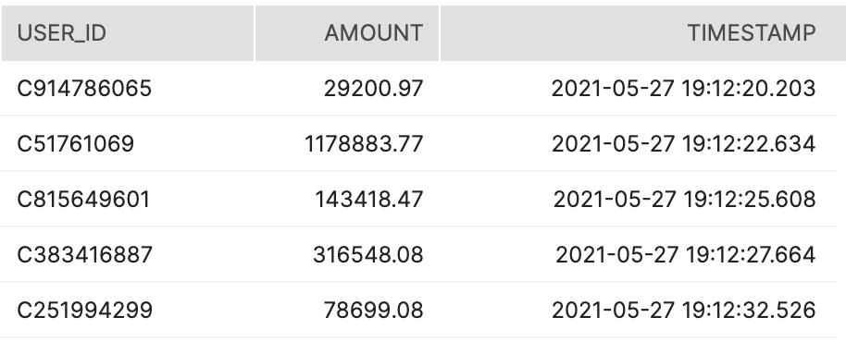
Task: Click amount cell 316548.08
Action: 368,255
